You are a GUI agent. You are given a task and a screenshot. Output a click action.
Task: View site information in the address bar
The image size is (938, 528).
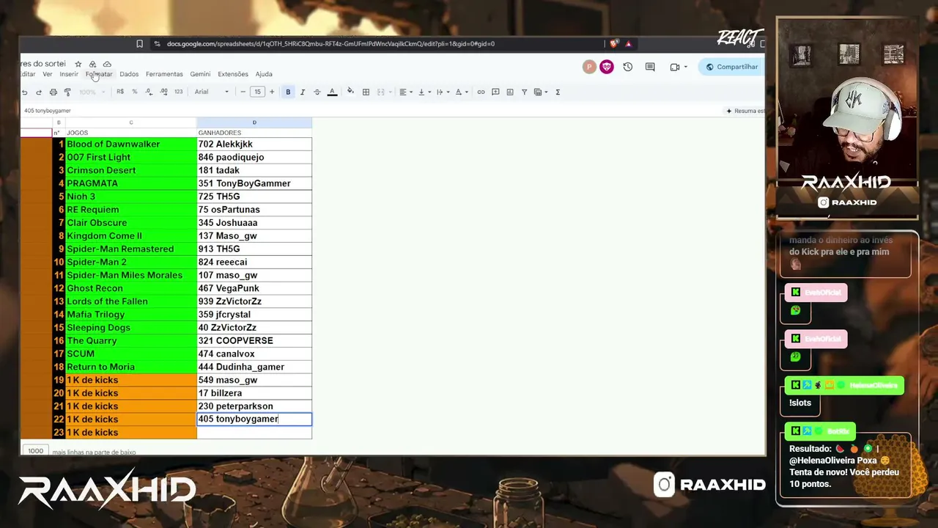pos(157,44)
